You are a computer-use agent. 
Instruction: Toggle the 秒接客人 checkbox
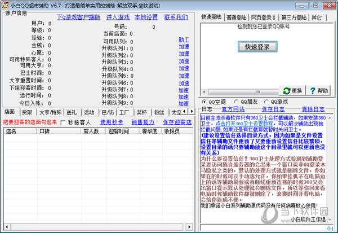63,122
